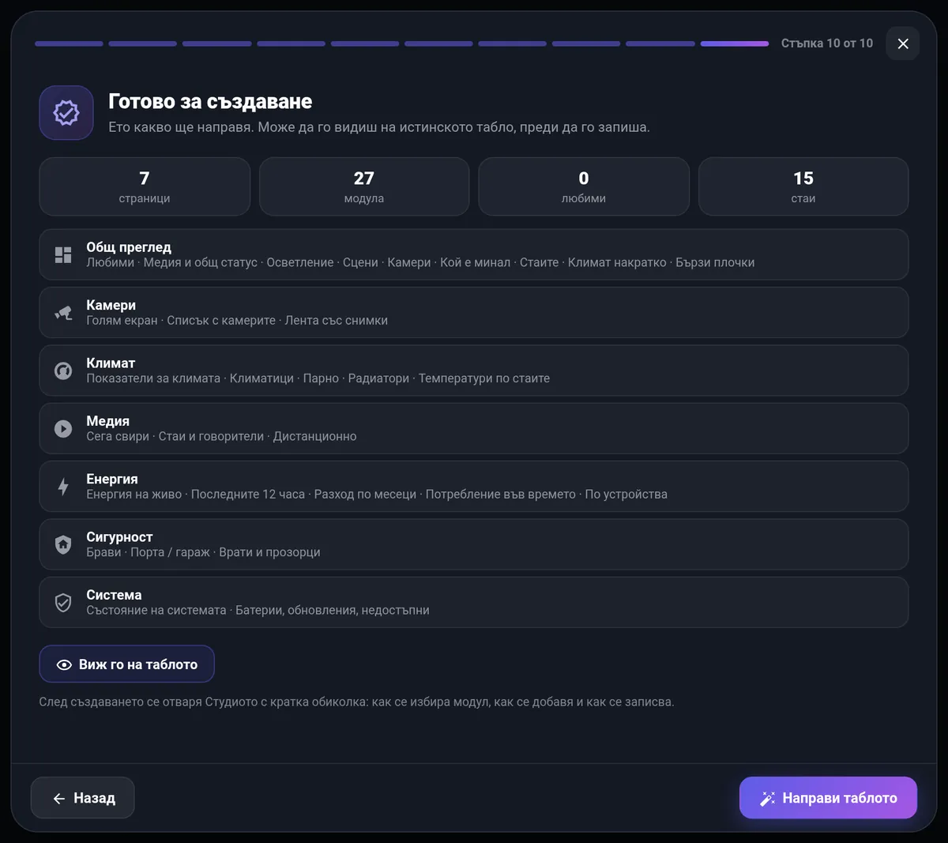The width and height of the screenshot is (948, 843).
Task: Click the Медия page title
Action: click(107, 421)
